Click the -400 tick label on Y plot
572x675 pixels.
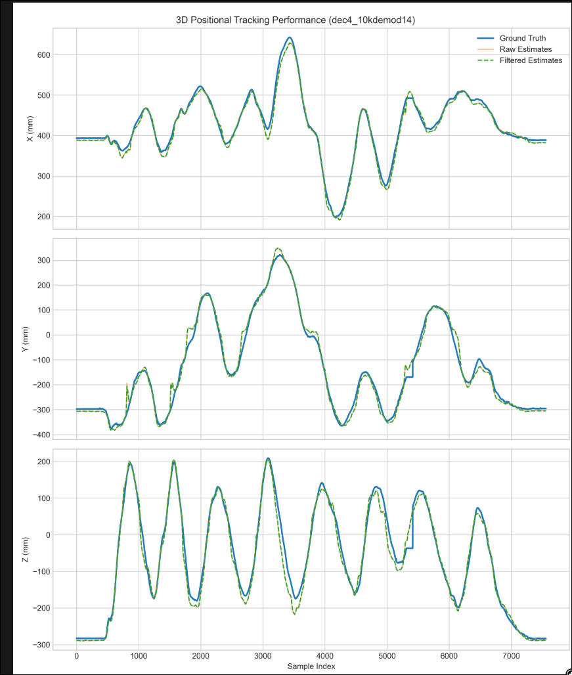pyautogui.click(x=43, y=435)
